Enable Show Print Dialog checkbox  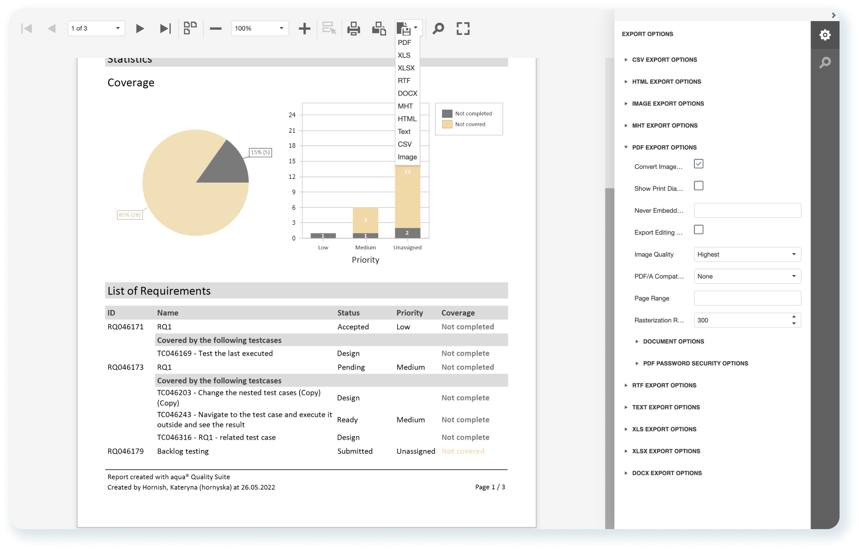point(699,186)
